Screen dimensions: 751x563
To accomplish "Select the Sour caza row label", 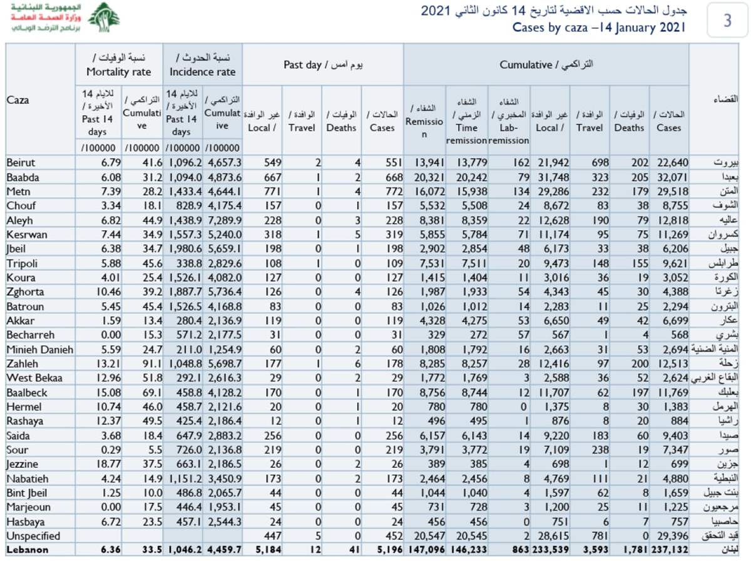I will [17, 449].
